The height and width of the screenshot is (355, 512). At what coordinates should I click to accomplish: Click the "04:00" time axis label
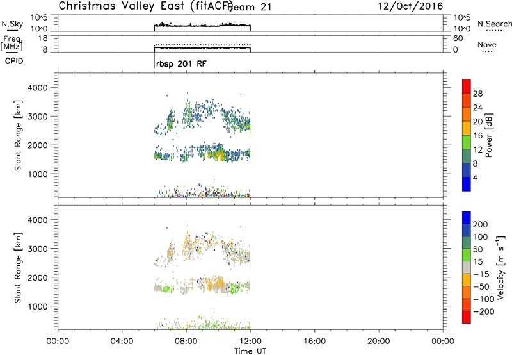click(x=122, y=342)
